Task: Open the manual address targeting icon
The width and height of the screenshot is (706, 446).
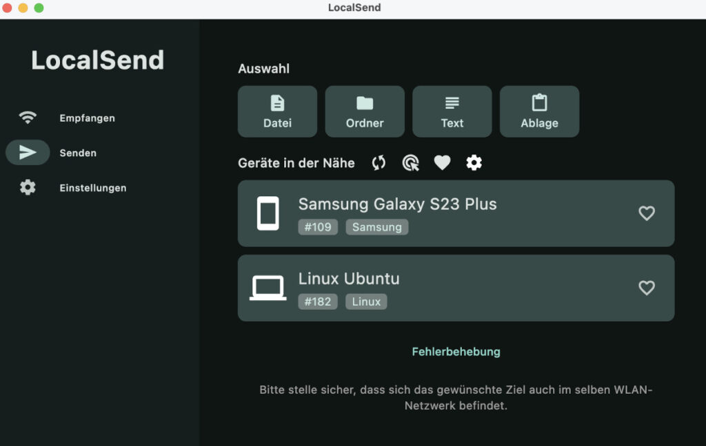Action: coord(410,163)
